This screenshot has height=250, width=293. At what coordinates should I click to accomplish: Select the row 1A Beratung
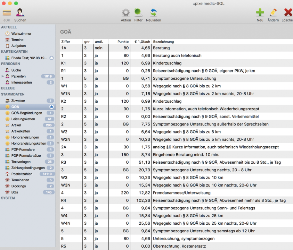click(176, 48)
